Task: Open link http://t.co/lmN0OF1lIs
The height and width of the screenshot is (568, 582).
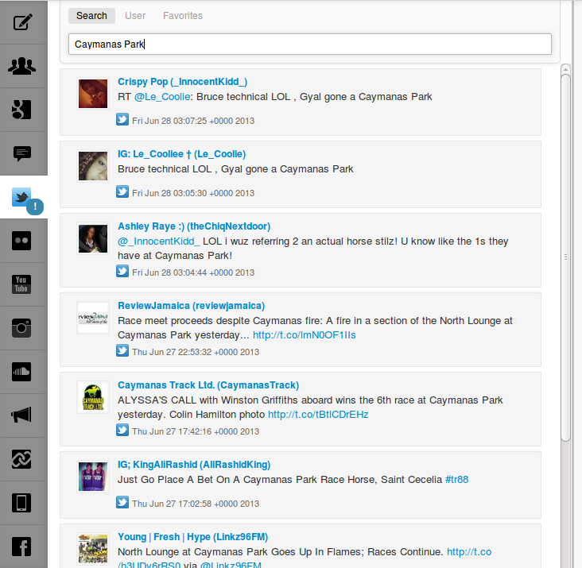Action: [x=305, y=335]
